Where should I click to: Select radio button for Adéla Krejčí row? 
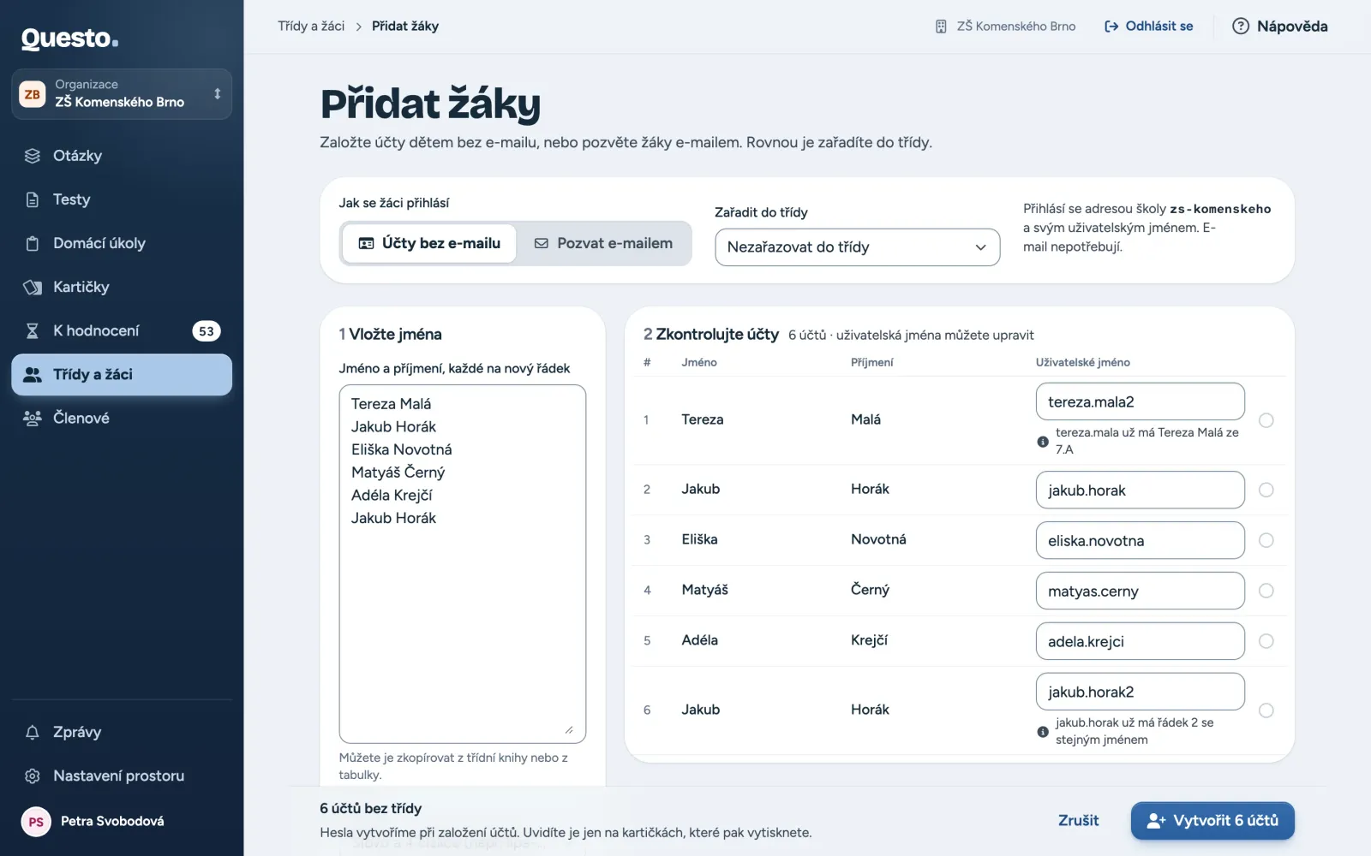pyautogui.click(x=1266, y=641)
